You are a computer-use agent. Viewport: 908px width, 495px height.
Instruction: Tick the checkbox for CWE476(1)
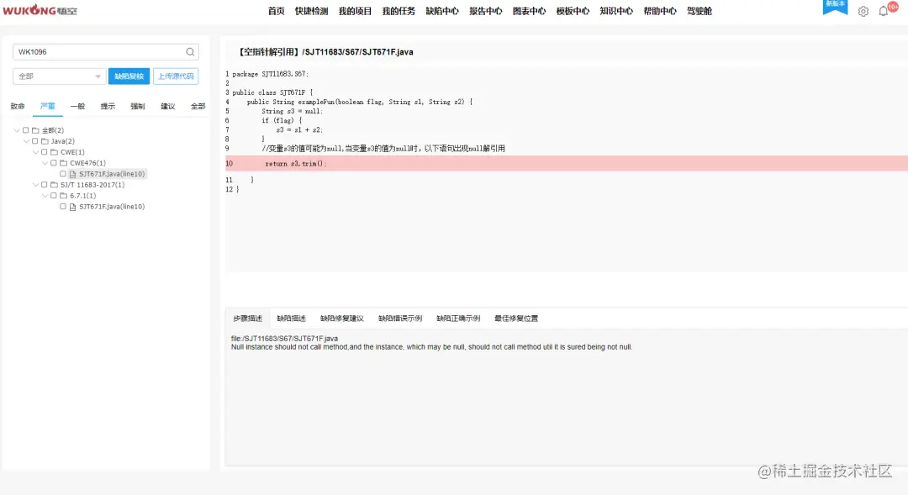tap(53, 163)
